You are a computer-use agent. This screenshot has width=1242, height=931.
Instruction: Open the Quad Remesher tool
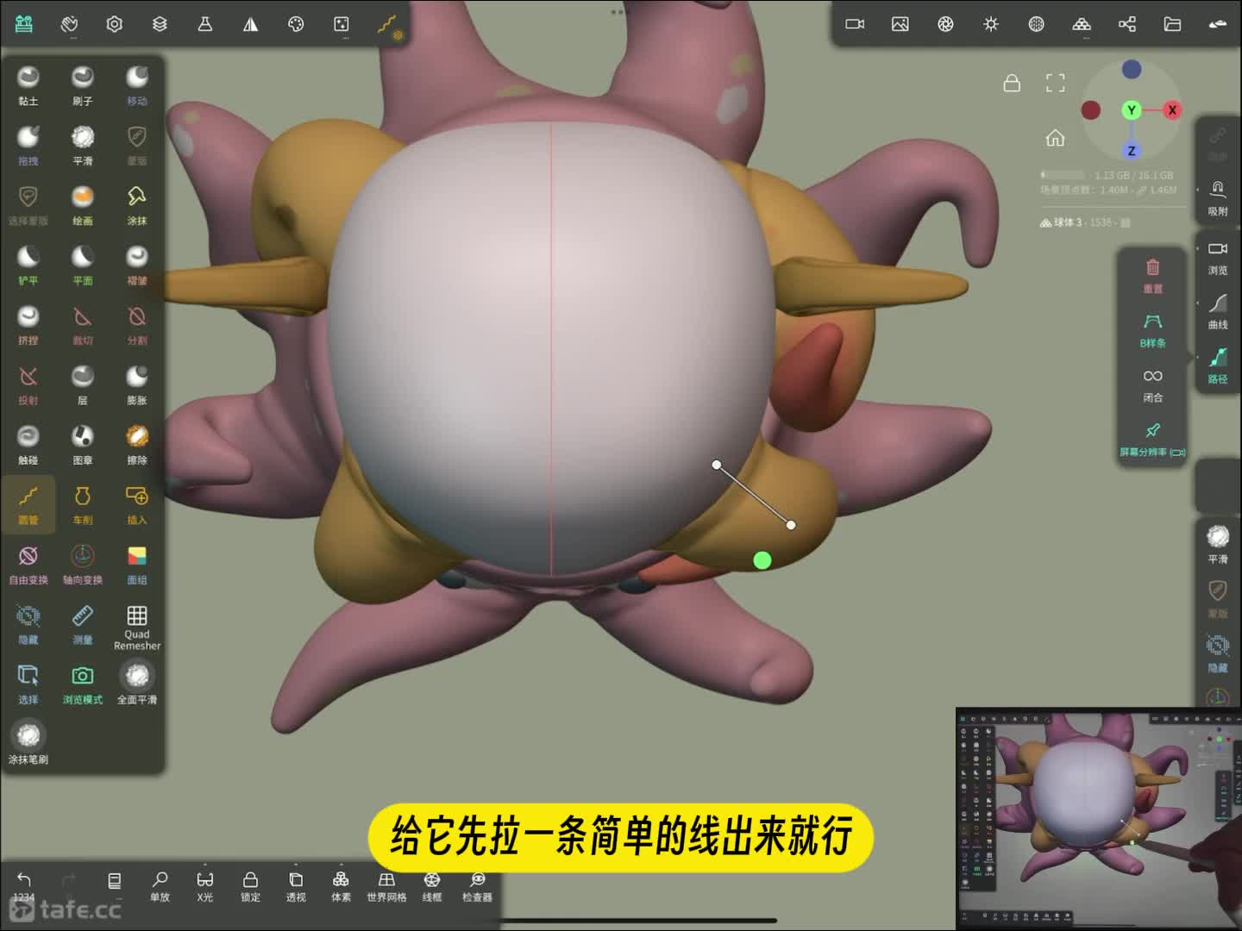[x=137, y=627]
